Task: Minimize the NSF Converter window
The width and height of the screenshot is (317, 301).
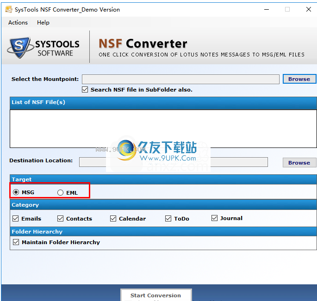Action: pos(267,9)
